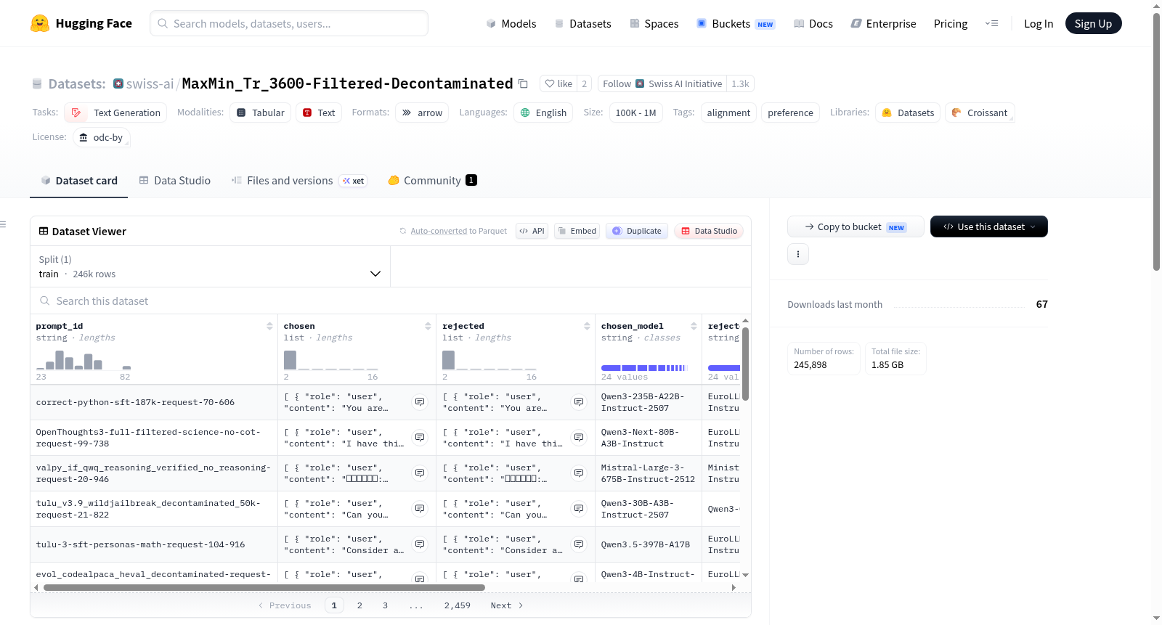Image resolution: width=1162 pixels, height=625 pixels.
Task: Click the left sidebar toggle icon
Action: click(4, 224)
